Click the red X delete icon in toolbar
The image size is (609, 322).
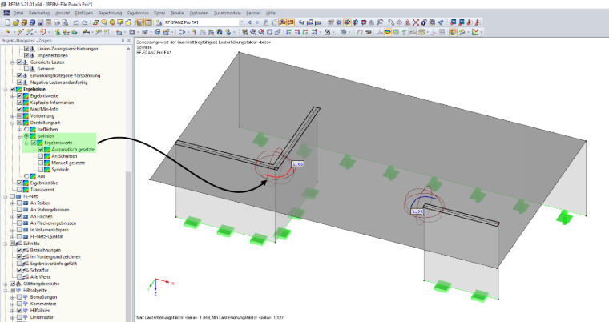416,22
